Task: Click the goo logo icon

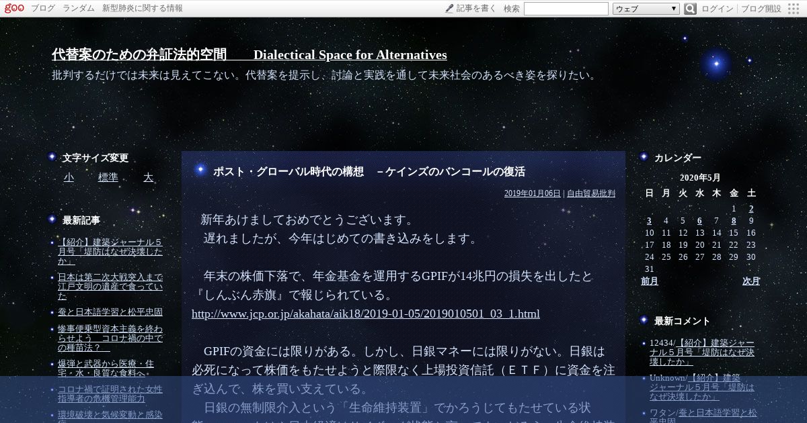Action: 15,8
